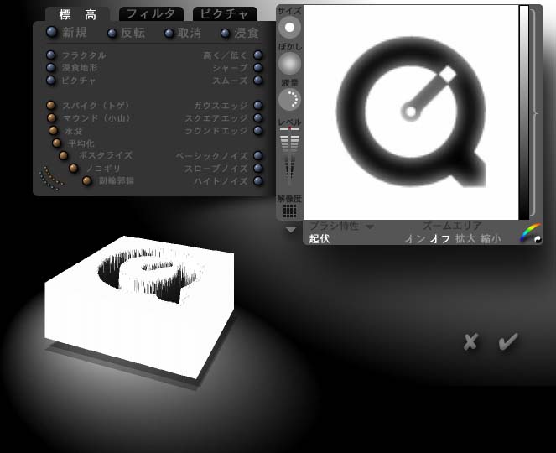
Task: Click the brush flow (液量) dial
Action: point(289,101)
